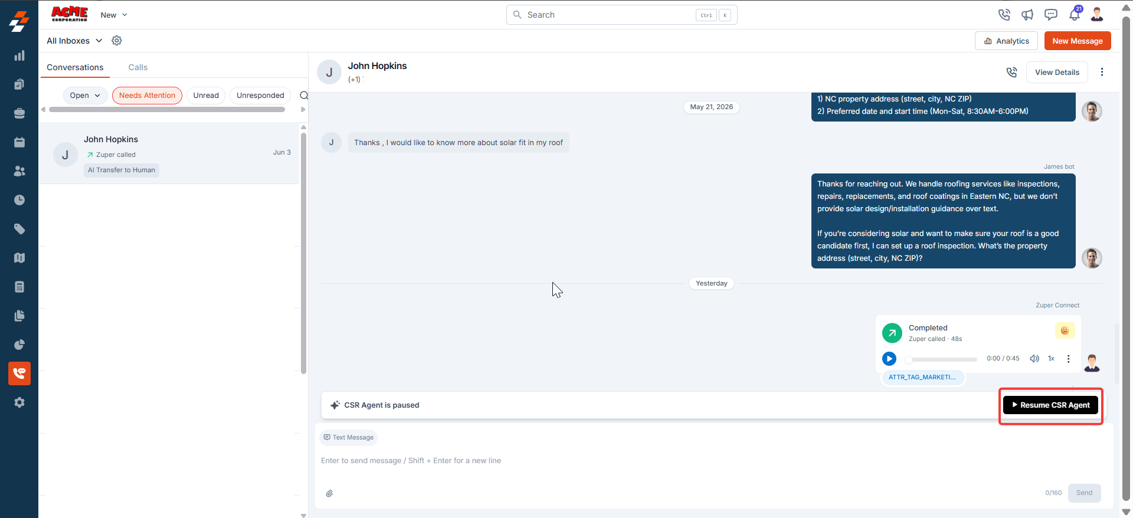Click the Analytics button

(x=1006, y=41)
